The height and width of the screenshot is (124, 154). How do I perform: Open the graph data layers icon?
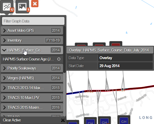click(7, 7)
